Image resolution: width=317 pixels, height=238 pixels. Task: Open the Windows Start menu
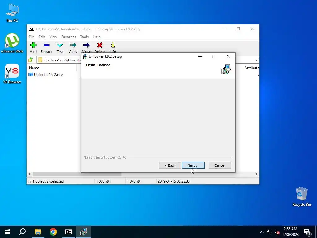coord(7,232)
